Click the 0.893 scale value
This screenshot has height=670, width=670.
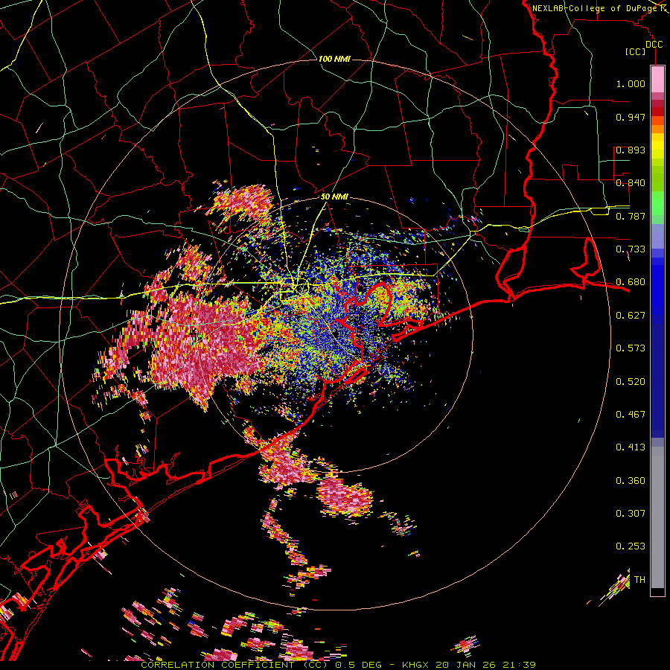(631, 150)
